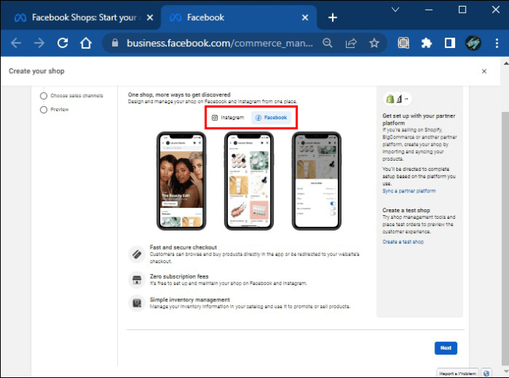The height and width of the screenshot is (378, 509).
Task: Close the Create your shop dialog
Action: click(x=484, y=71)
